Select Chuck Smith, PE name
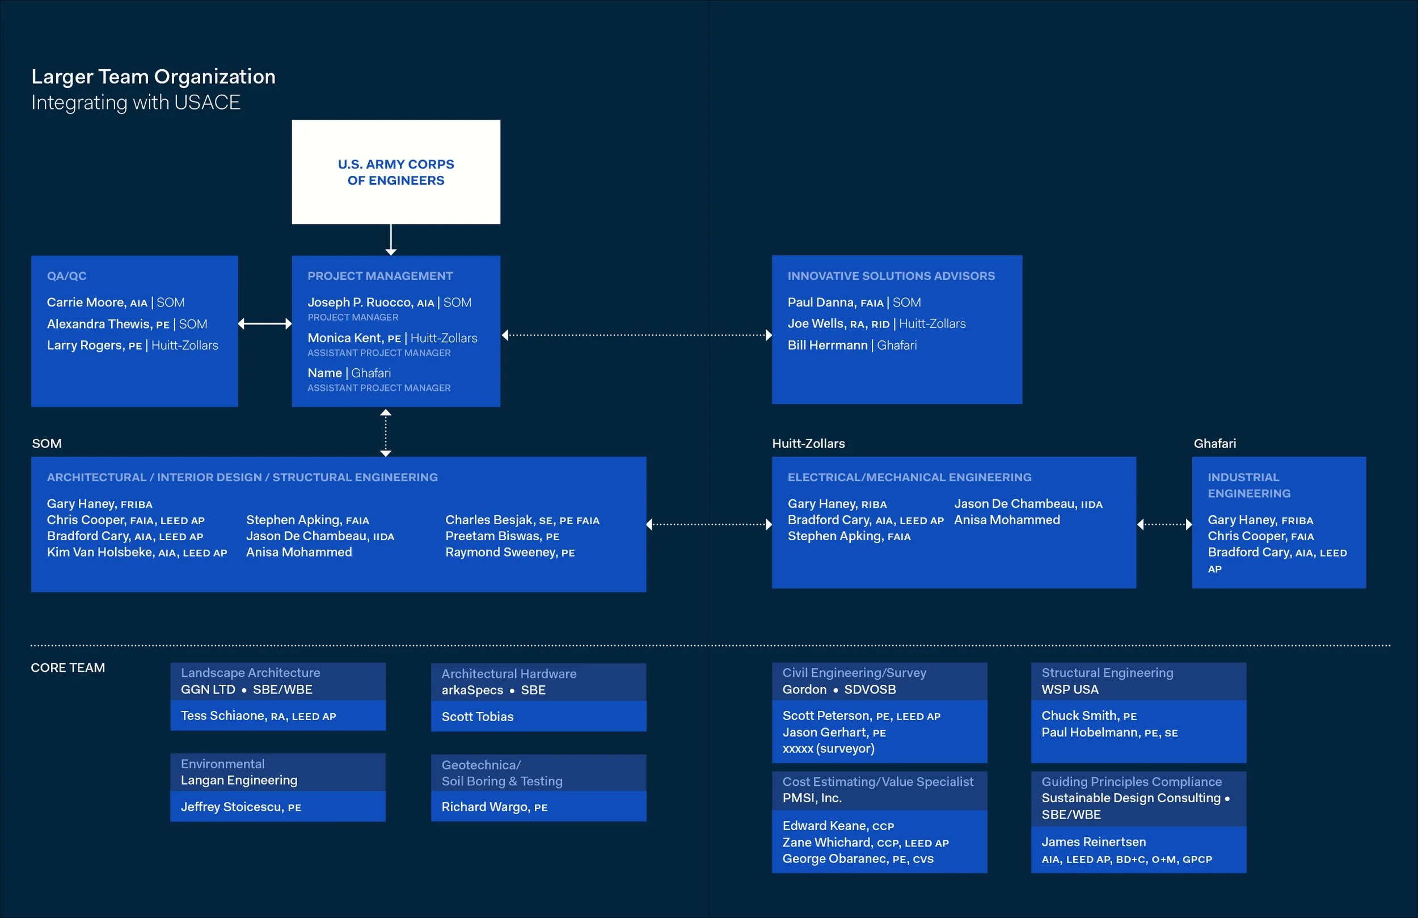 [x=1089, y=716]
